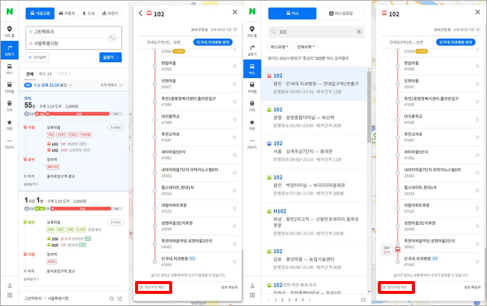
Task: Go to next results page arrow
Action: click(309, 300)
